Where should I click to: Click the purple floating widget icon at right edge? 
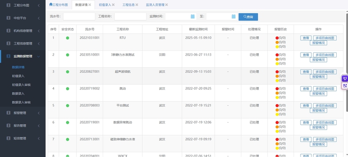pos(345,78)
